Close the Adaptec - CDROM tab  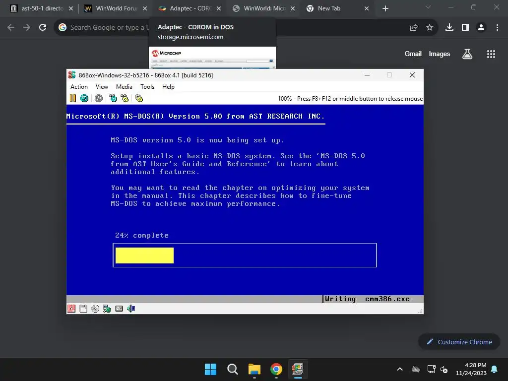coord(219,9)
